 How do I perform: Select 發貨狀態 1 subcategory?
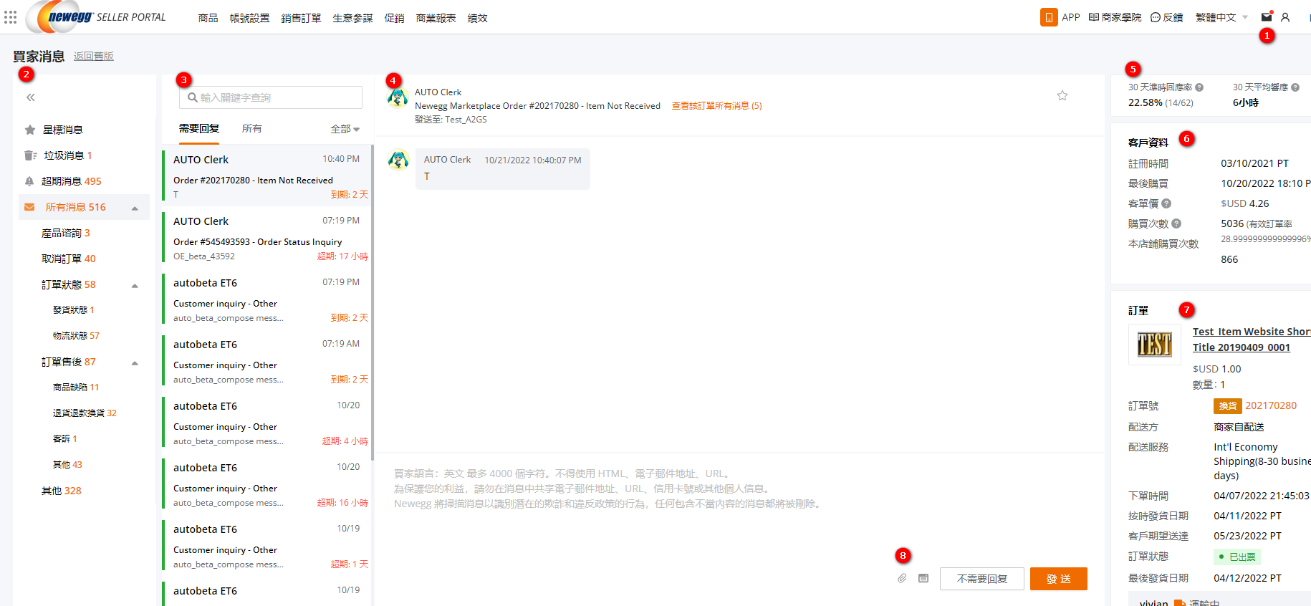point(74,310)
